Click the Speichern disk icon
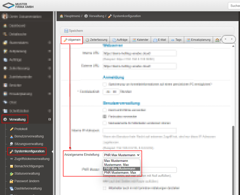The height and width of the screenshot is (195, 240). coord(66,31)
